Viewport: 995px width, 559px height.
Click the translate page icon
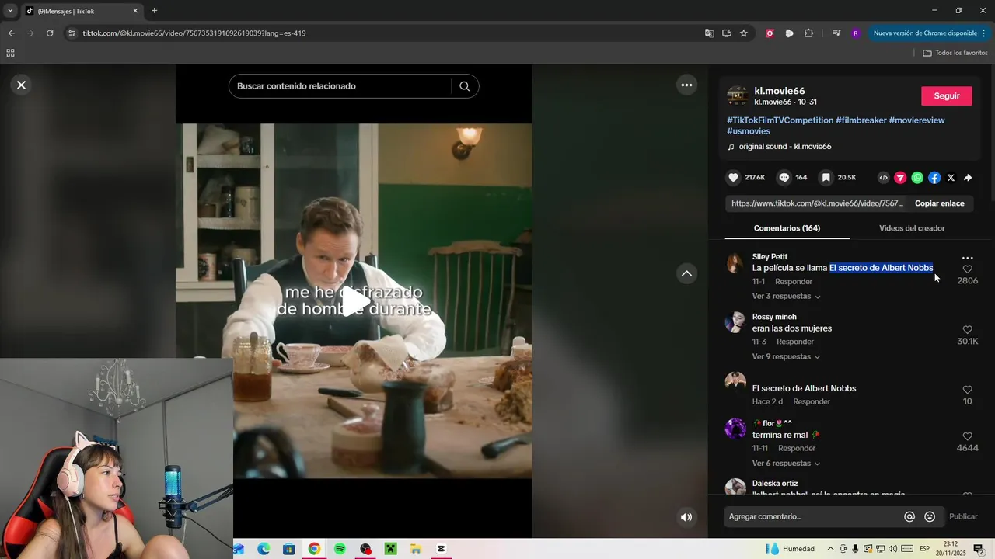point(709,33)
